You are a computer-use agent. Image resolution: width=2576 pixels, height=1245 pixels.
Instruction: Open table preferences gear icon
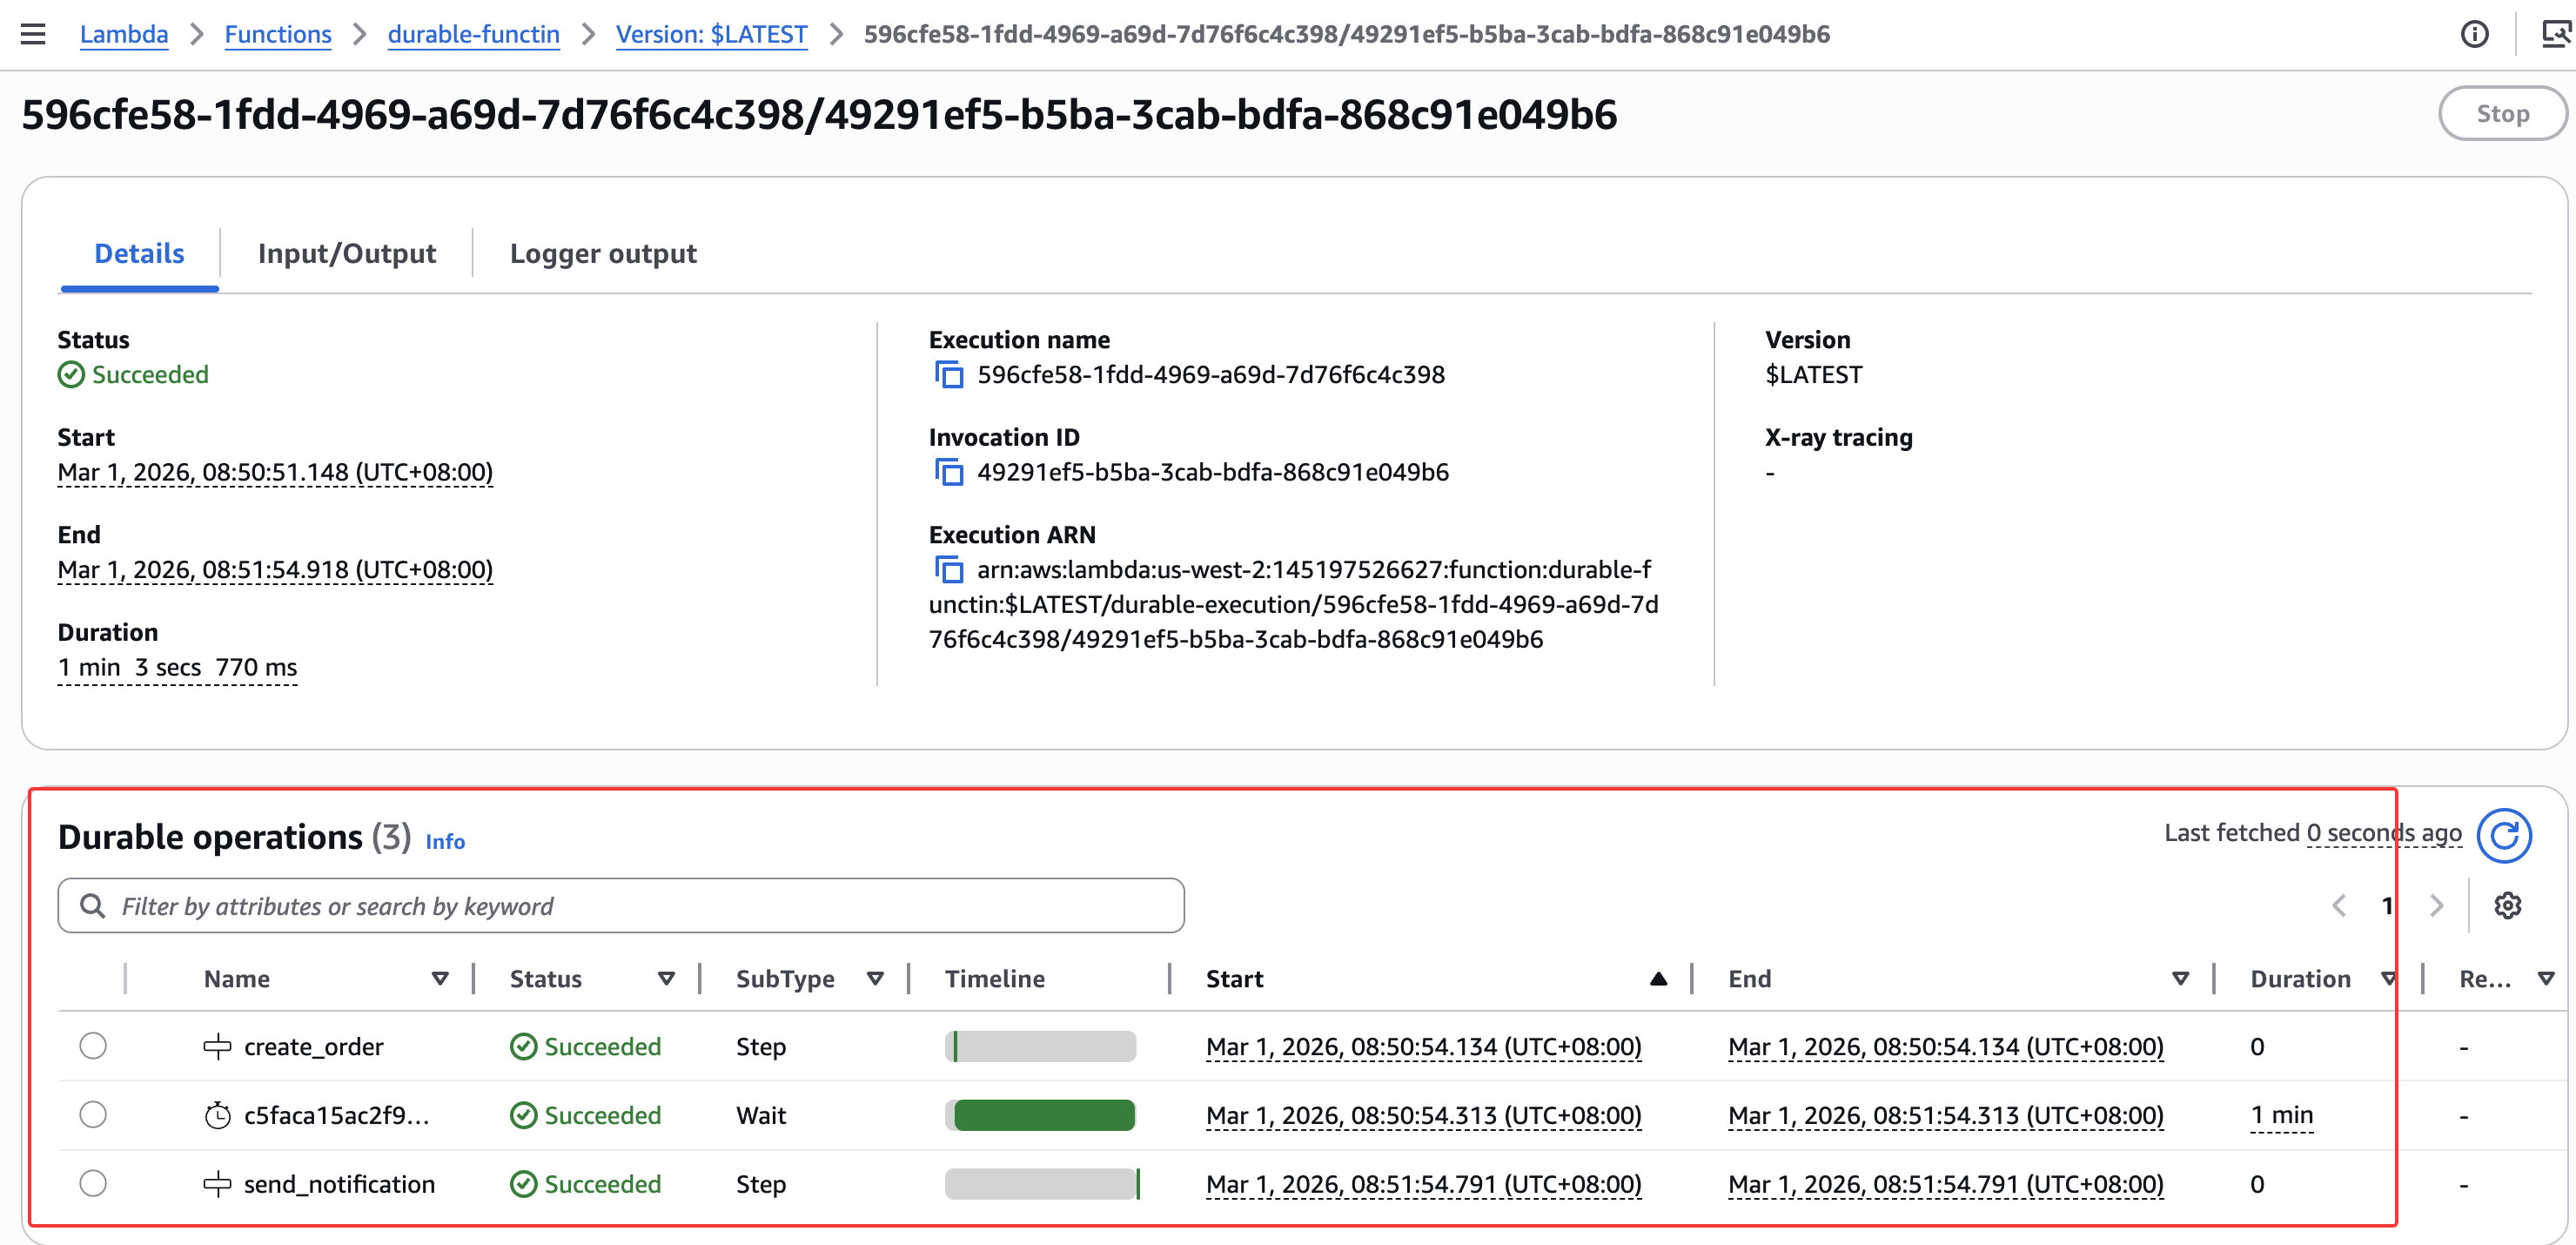click(2507, 905)
